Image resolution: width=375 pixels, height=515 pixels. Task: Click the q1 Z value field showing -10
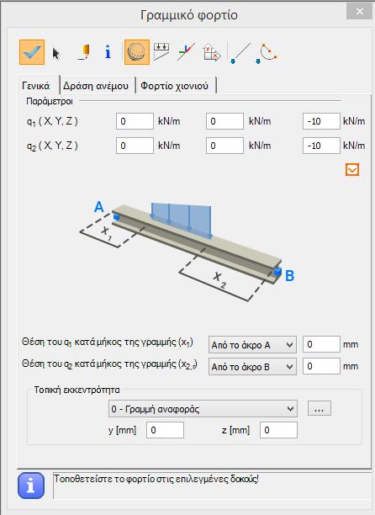(321, 121)
